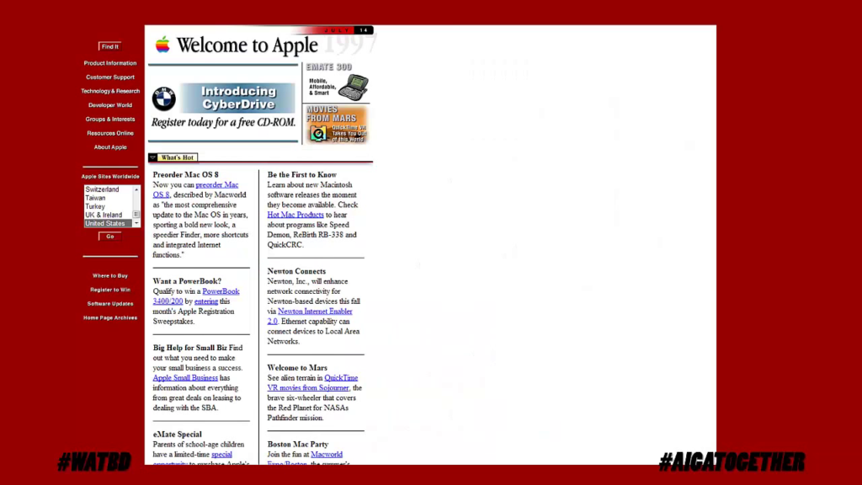This screenshot has height=485, width=862.
Task: Click the 'Want a PowerBook?' heading
Action: pyautogui.click(x=187, y=281)
